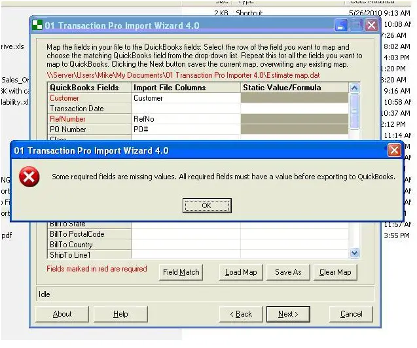Click Import File Column cell 'PO#'
The width and height of the screenshot is (417, 348).
[x=186, y=130]
